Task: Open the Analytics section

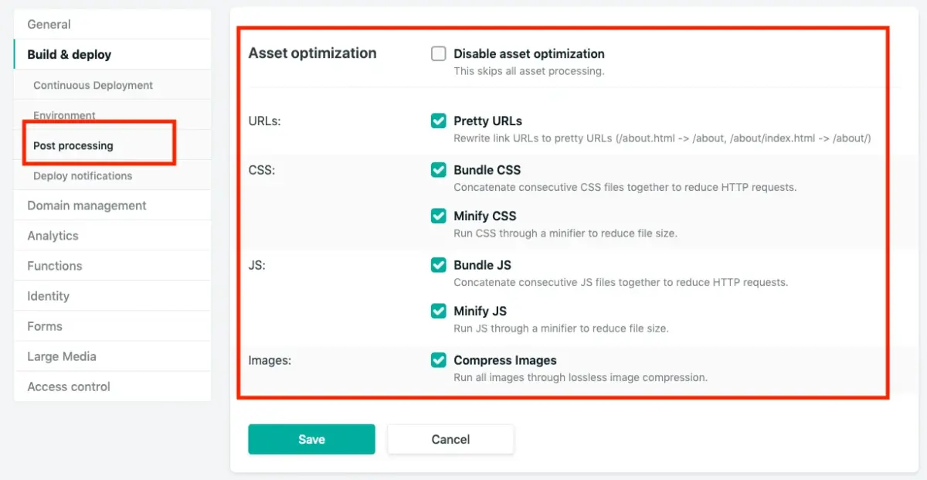Action: pos(54,236)
